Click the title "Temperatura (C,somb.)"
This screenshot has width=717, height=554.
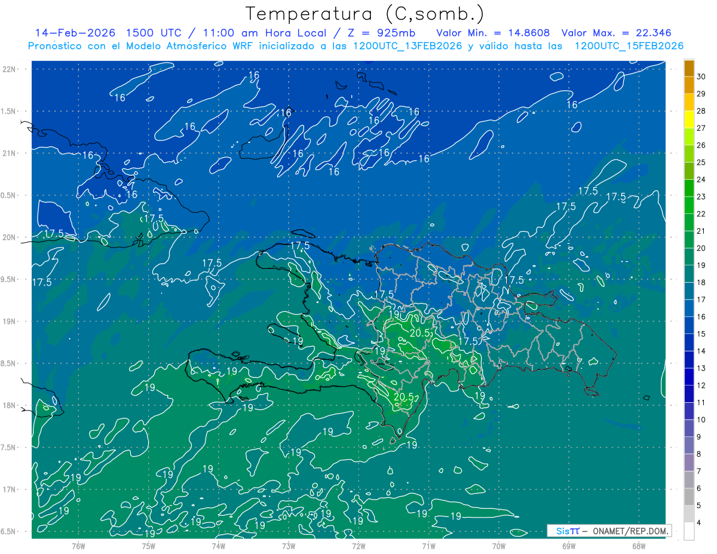[365, 14]
